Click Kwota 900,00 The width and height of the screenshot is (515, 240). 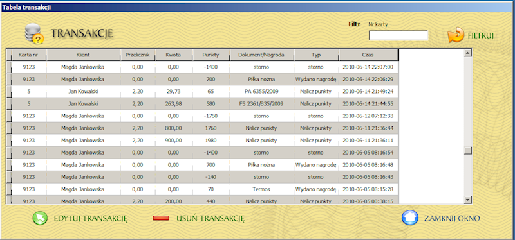pos(173,141)
